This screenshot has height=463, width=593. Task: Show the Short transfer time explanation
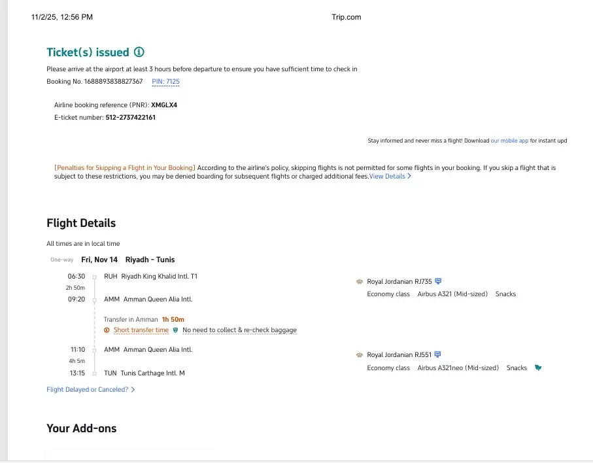141,330
